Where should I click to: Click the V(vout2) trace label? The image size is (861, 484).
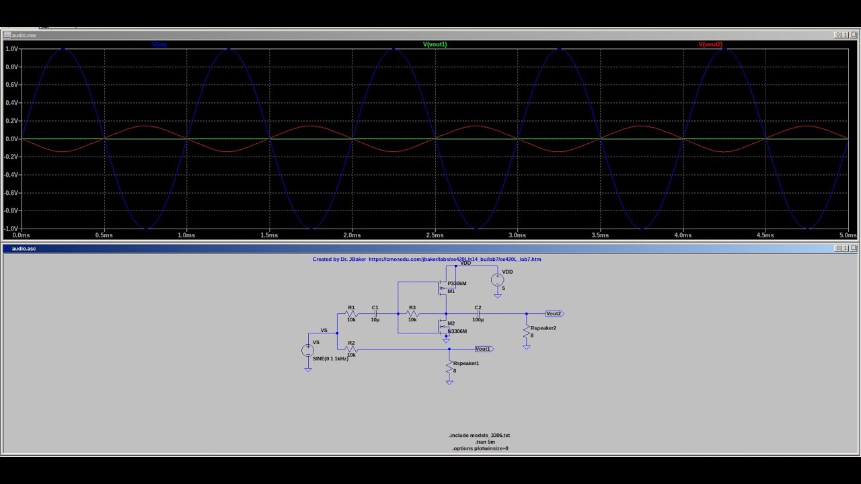(710, 44)
